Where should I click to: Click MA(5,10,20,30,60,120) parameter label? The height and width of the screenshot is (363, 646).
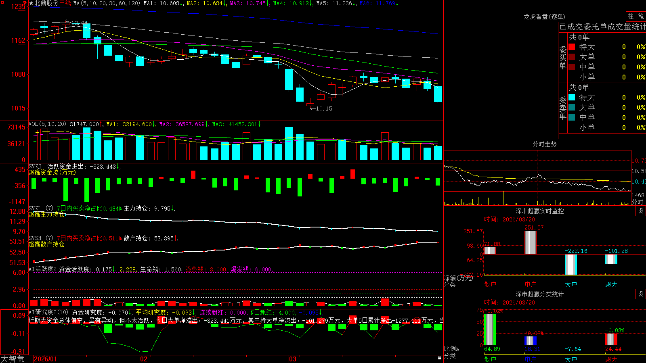pyautogui.click(x=107, y=3)
